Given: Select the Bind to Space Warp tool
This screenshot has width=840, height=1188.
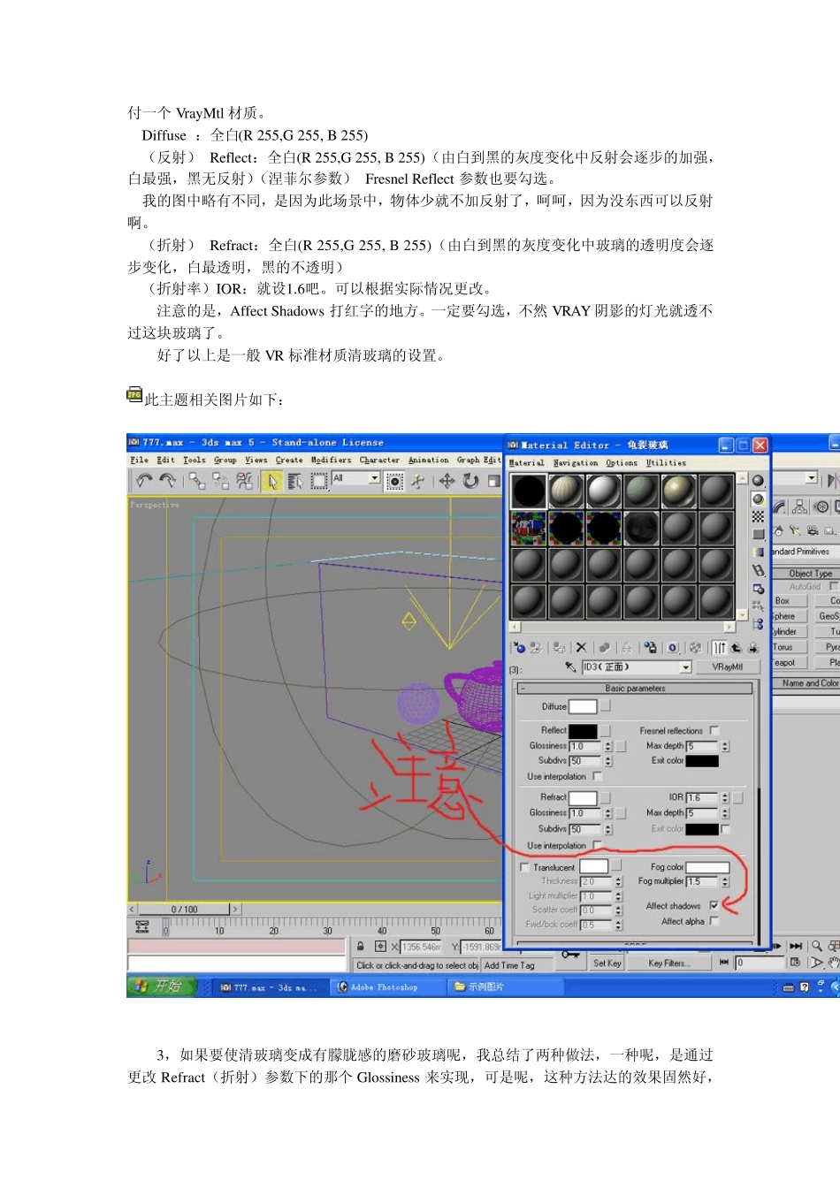Looking at the screenshot, I should 244,481.
